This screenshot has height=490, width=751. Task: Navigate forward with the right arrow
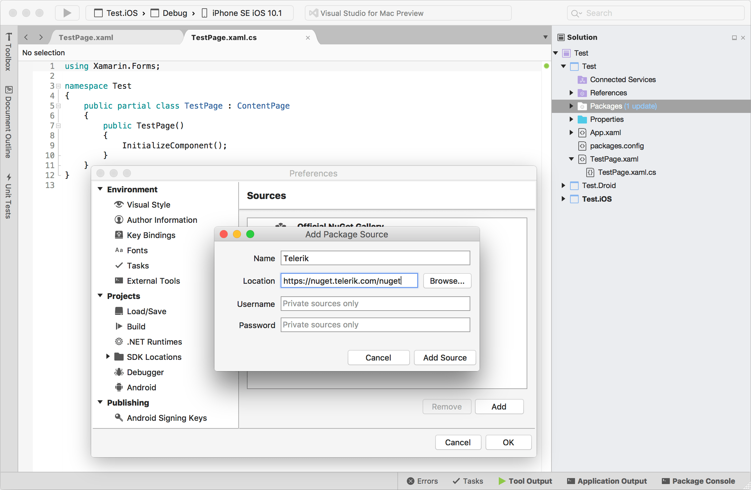point(41,37)
